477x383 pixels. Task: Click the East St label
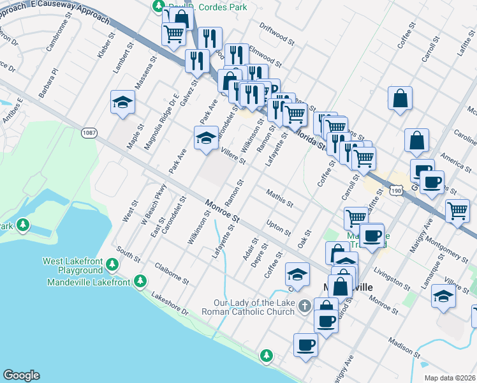click(x=158, y=227)
